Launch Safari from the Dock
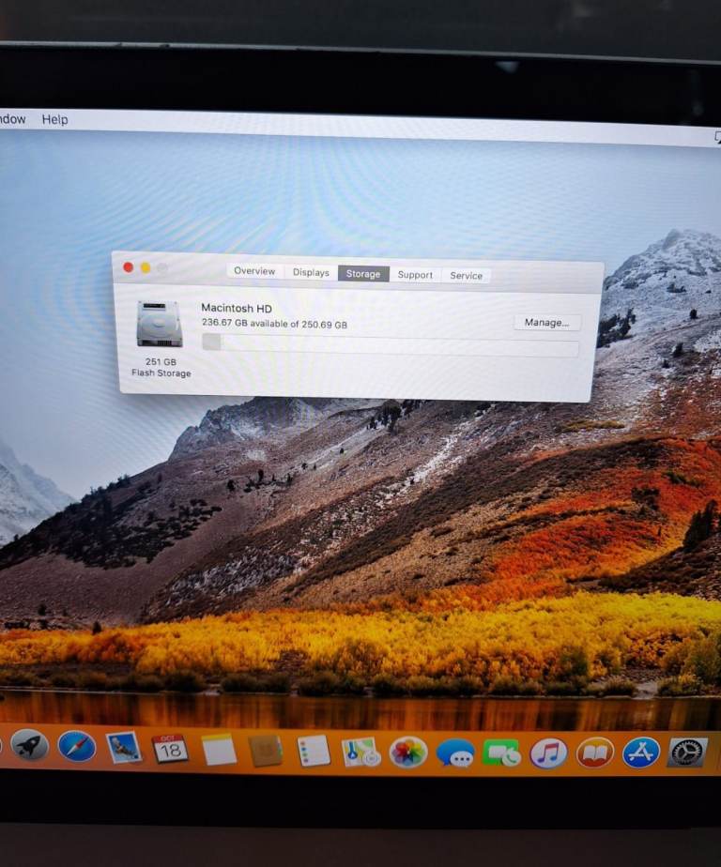721x867 pixels. click(77, 747)
